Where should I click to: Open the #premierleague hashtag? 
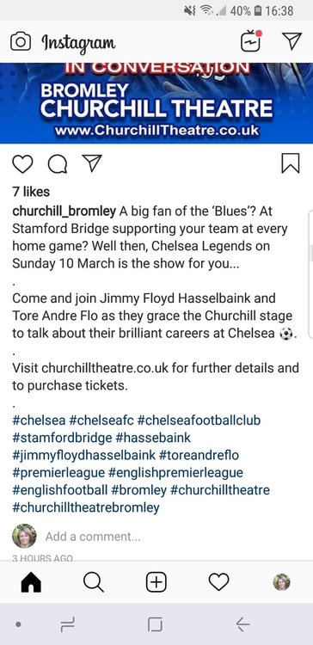click(58, 473)
